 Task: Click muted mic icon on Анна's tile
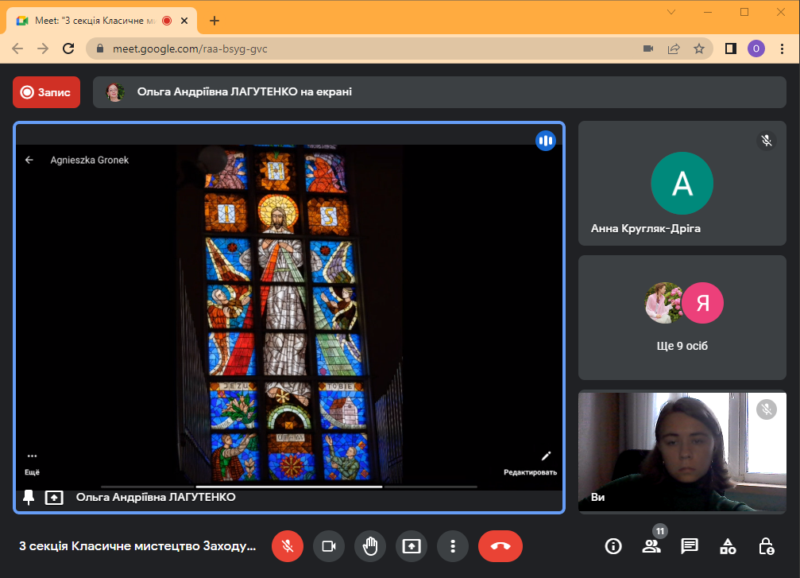click(767, 141)
